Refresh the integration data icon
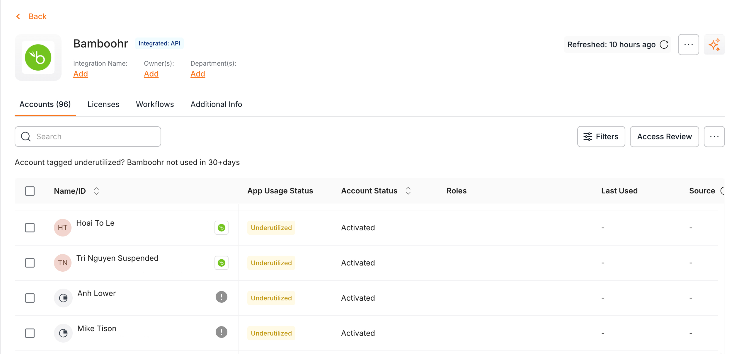Screen dimensions: 739x354 [x=664, y=45]
